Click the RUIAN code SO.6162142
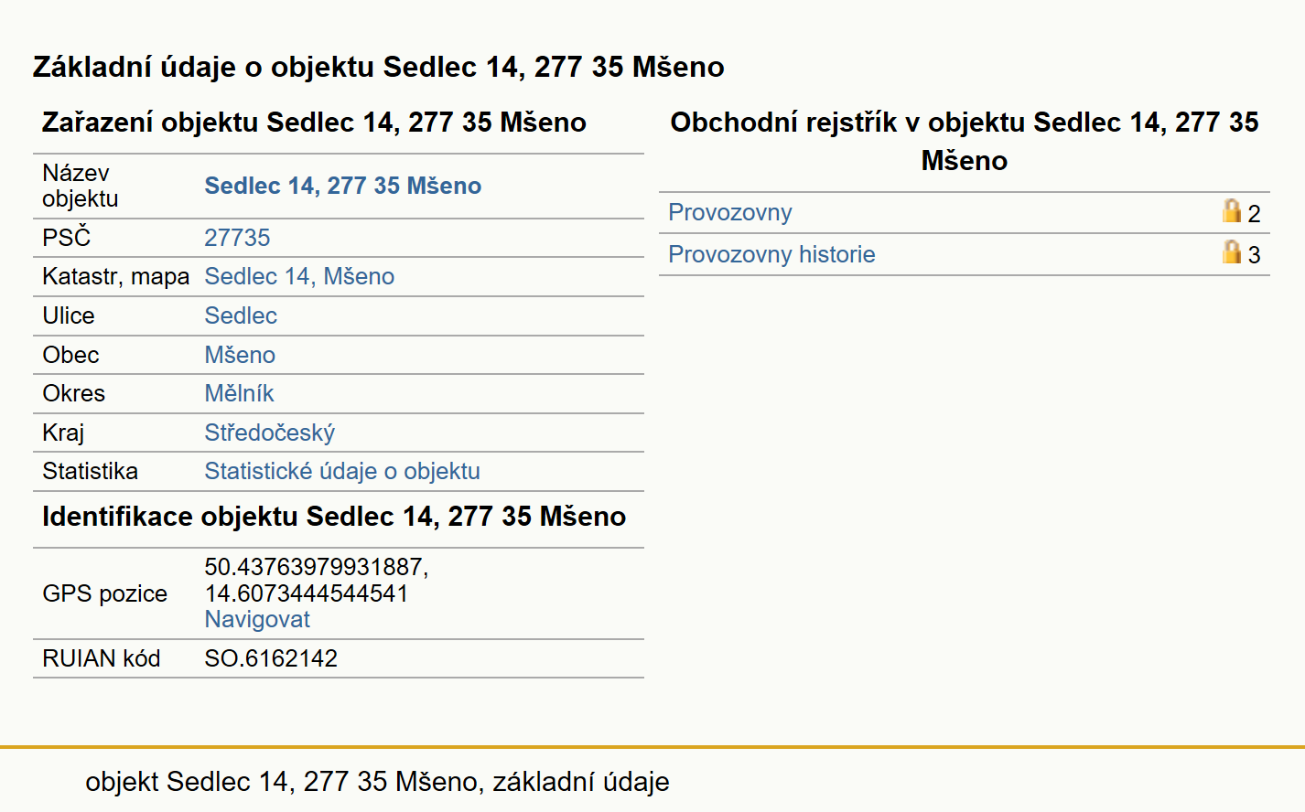The width and height of the screenshot is (1305, 812). point(271,658)
